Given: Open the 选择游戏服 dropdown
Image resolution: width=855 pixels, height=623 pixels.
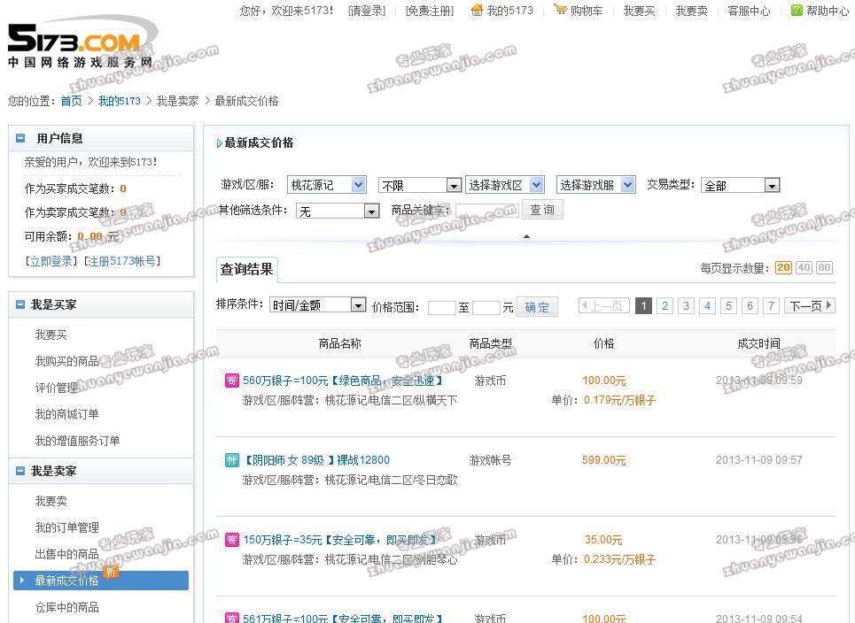Looking at the screenshot, I should tap(596, 185).
